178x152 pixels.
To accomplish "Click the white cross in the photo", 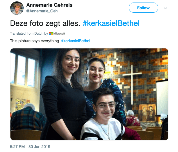I will pyautogui.click(x=132, y=84).
